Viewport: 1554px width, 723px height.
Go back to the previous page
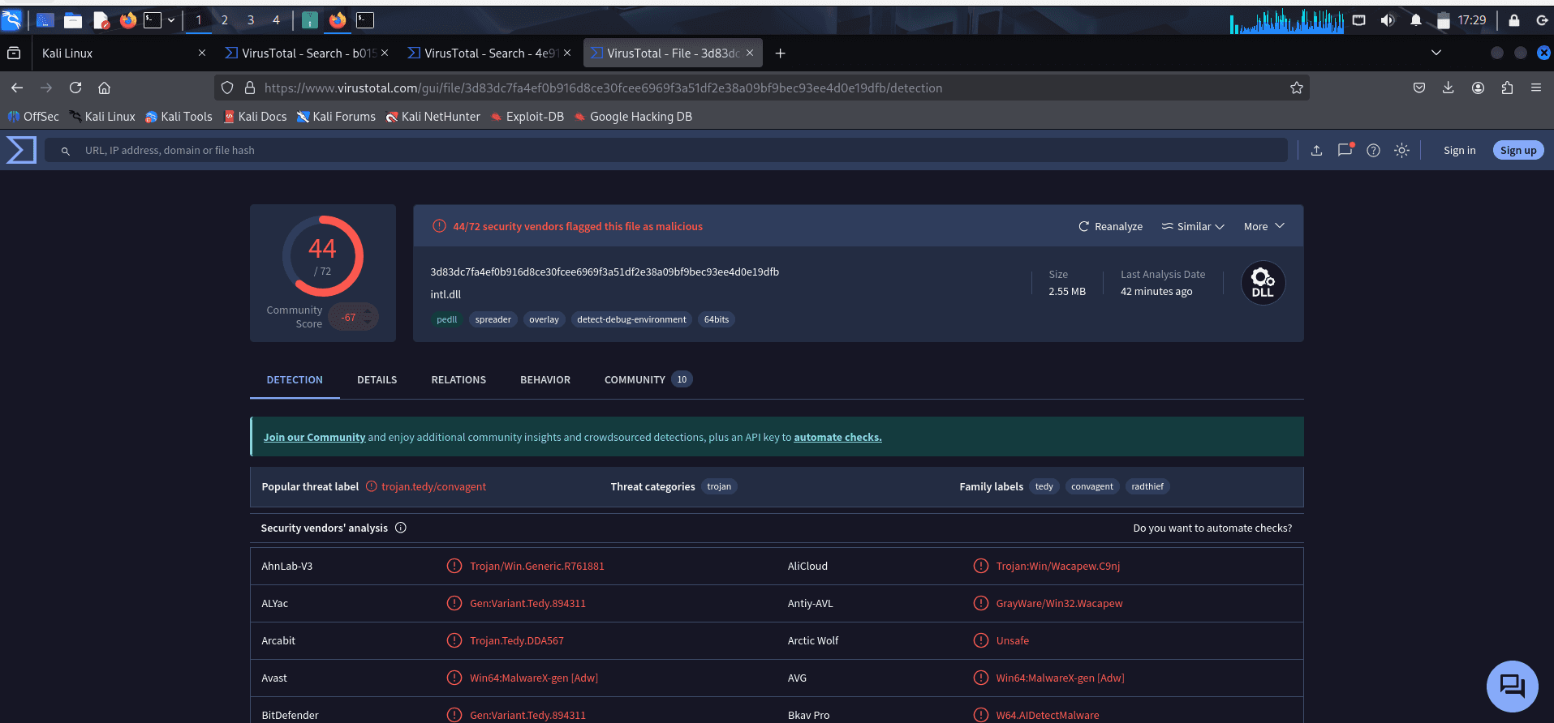point(17,88)
